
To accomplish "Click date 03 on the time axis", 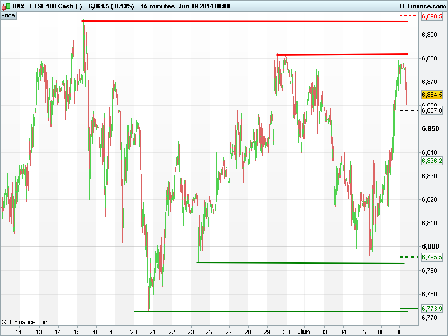I will click(324, 332).
